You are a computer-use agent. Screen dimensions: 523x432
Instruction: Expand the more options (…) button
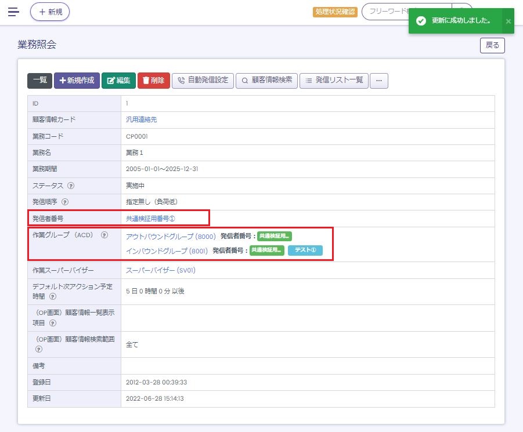[379, 81]
